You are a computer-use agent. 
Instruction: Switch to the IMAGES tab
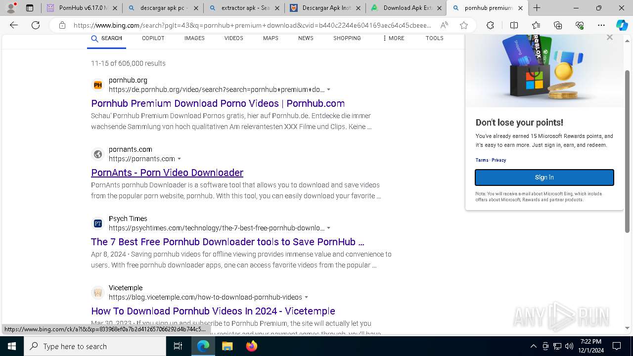(x=194, y=38)
